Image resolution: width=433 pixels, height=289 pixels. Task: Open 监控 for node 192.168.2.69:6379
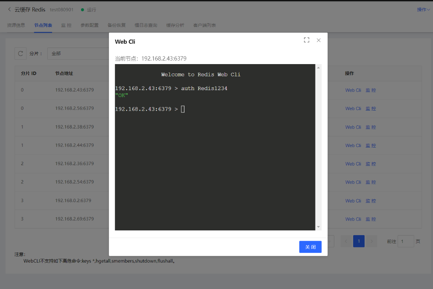point(370,219)
